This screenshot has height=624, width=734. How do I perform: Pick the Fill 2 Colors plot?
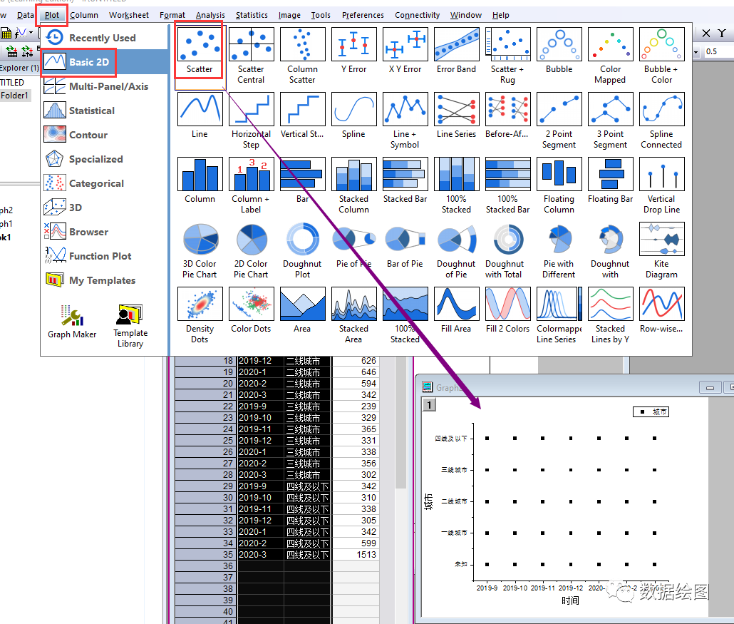click(x=508, y=310)
